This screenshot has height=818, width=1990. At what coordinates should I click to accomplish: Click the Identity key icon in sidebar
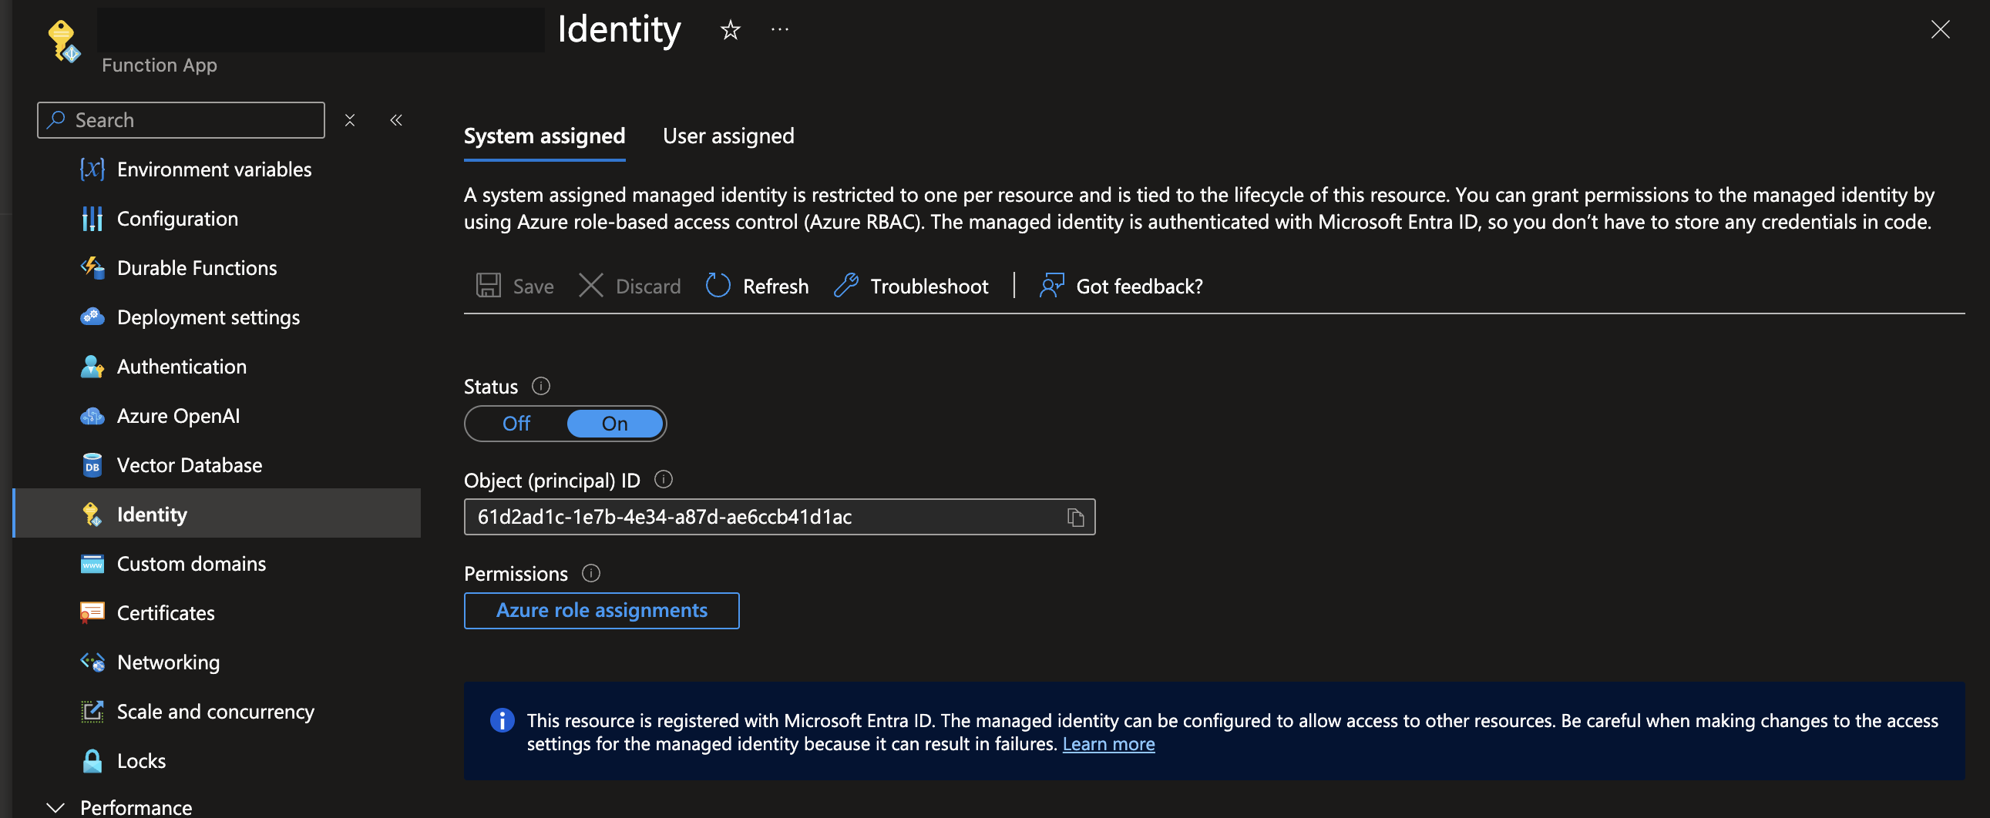pyautogui.click(x=92, y=515)
